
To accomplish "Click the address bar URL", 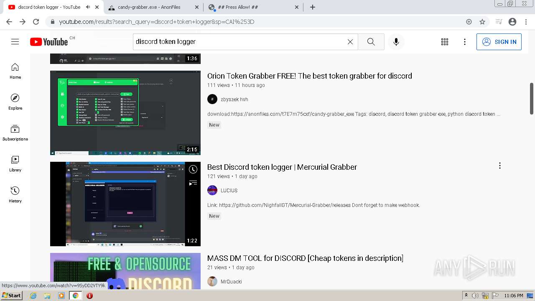I will (157, 22).
